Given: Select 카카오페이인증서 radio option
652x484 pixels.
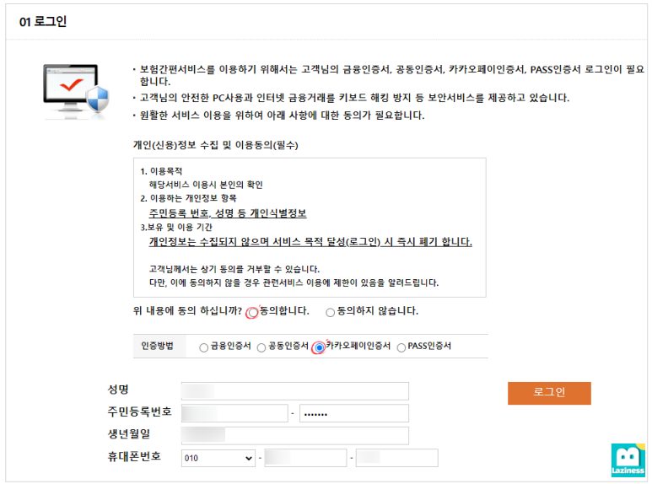Looking at the screenshot, I should (x=319, y=347).
